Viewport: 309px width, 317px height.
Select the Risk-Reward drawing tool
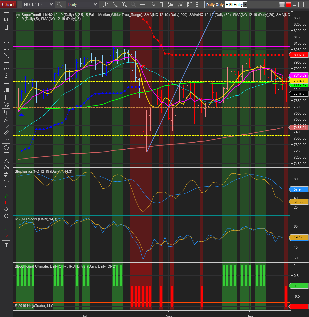(x=6, y=20)
